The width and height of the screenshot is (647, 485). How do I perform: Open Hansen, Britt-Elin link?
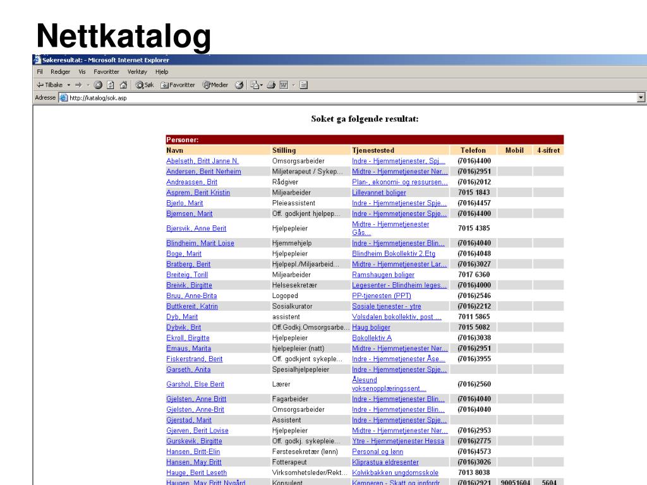click(x=193, y=452)
